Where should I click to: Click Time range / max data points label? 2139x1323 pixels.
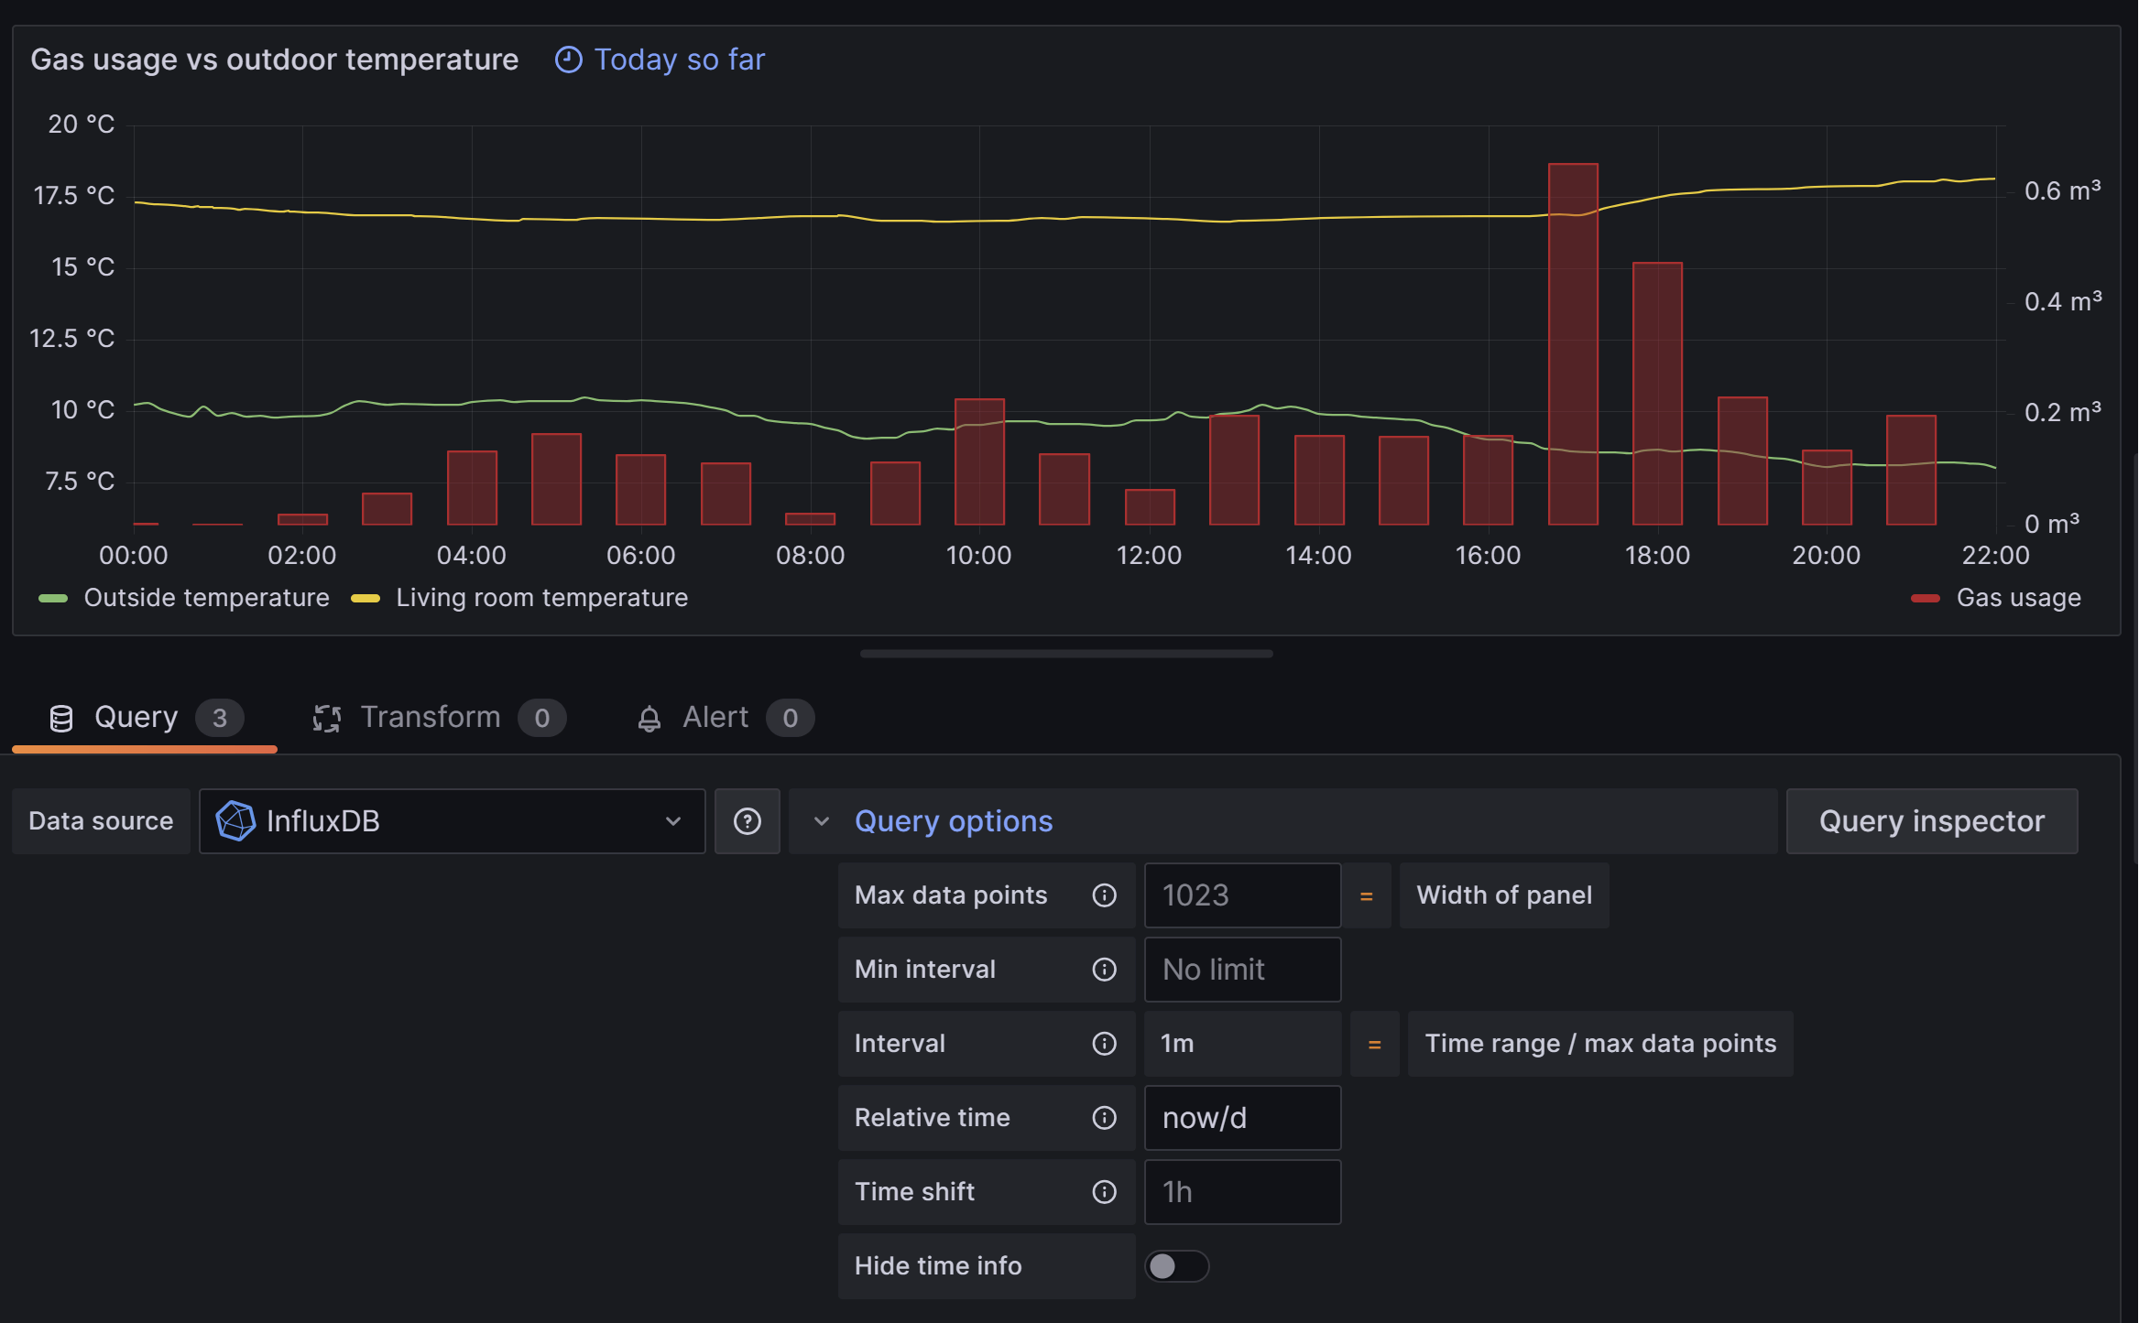[1600, 1044]
